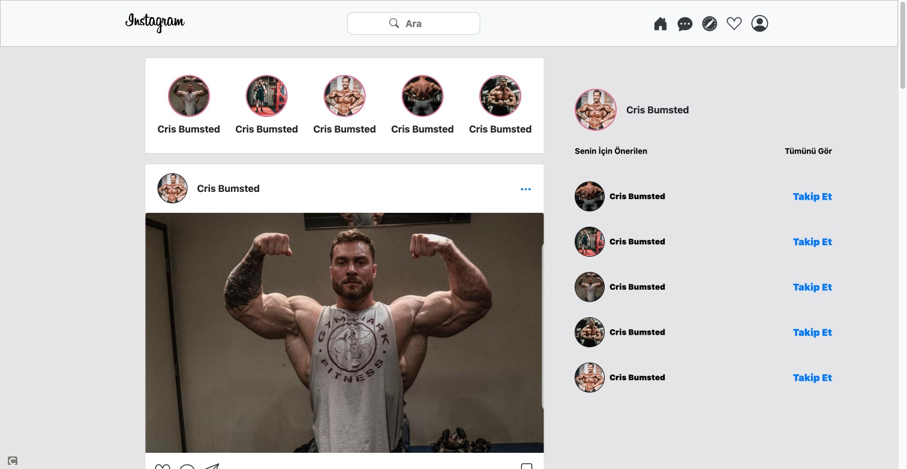907x469 pixels.
Task: Open the three-dot post options menu
Action: click(x=526, y=189)
